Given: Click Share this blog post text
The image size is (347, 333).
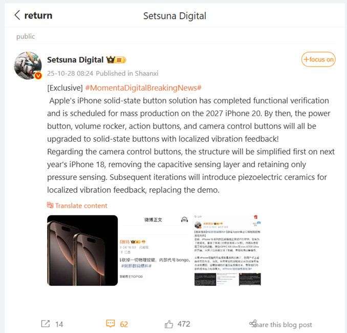Looking at the screenshot, I should pyautogui.click(x=283, y=325).
